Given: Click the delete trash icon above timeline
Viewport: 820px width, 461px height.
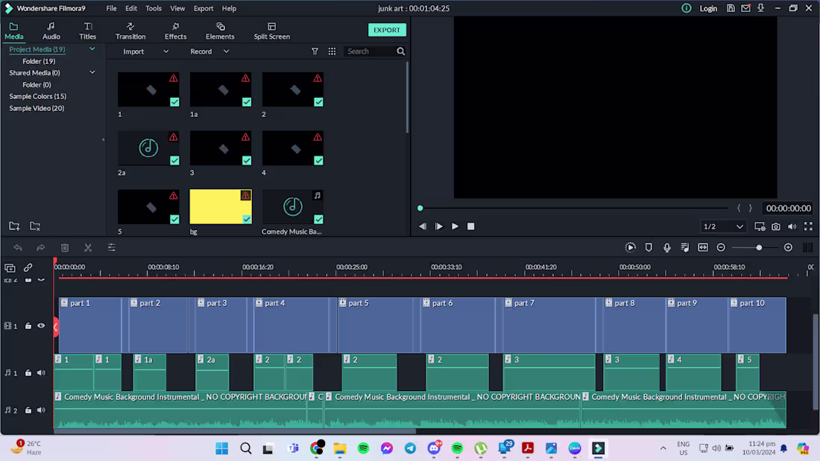Looking at the screenshot, I should (65, 248).
